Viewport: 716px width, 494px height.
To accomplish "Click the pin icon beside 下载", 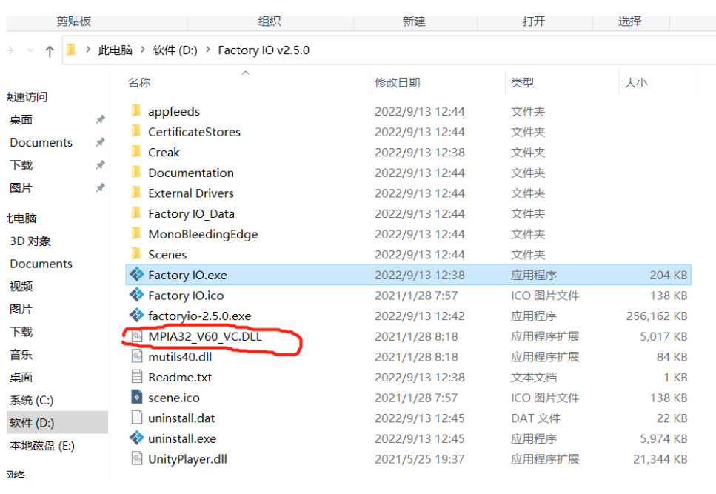I will point(100,165).
